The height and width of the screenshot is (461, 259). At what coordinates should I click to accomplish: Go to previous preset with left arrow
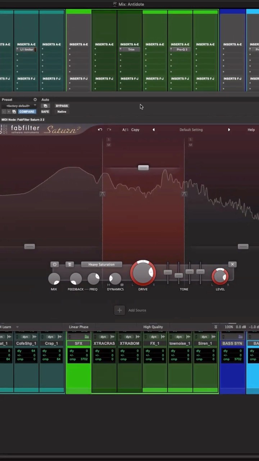154,130
